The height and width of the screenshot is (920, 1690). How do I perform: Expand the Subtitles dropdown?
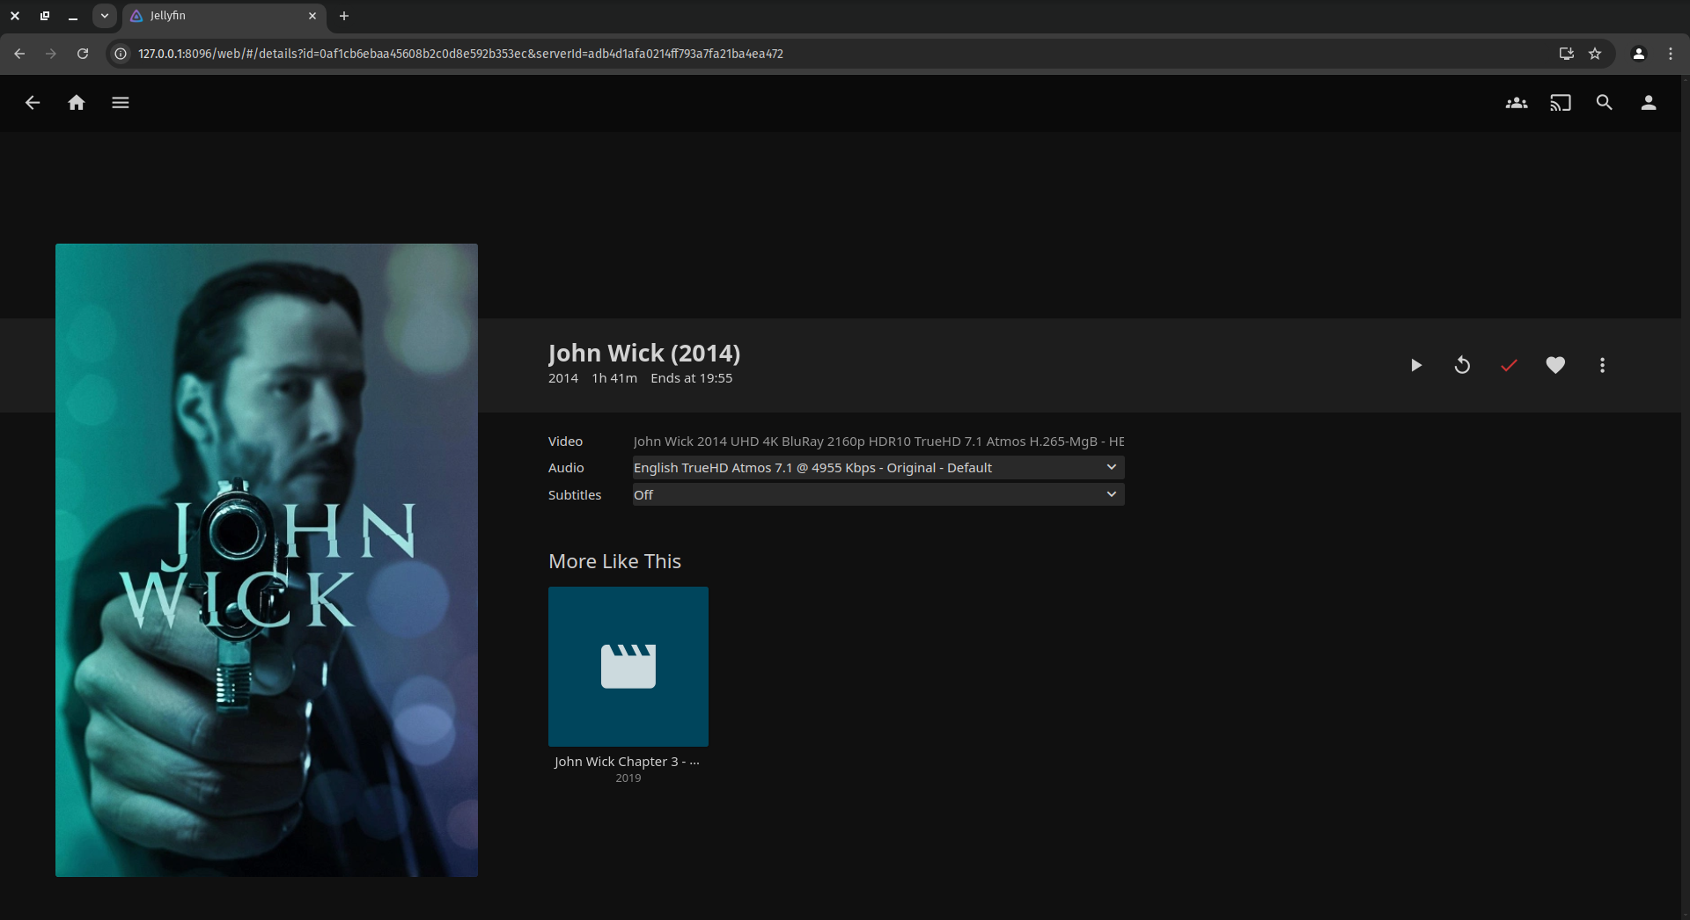(x=878, y=495)
